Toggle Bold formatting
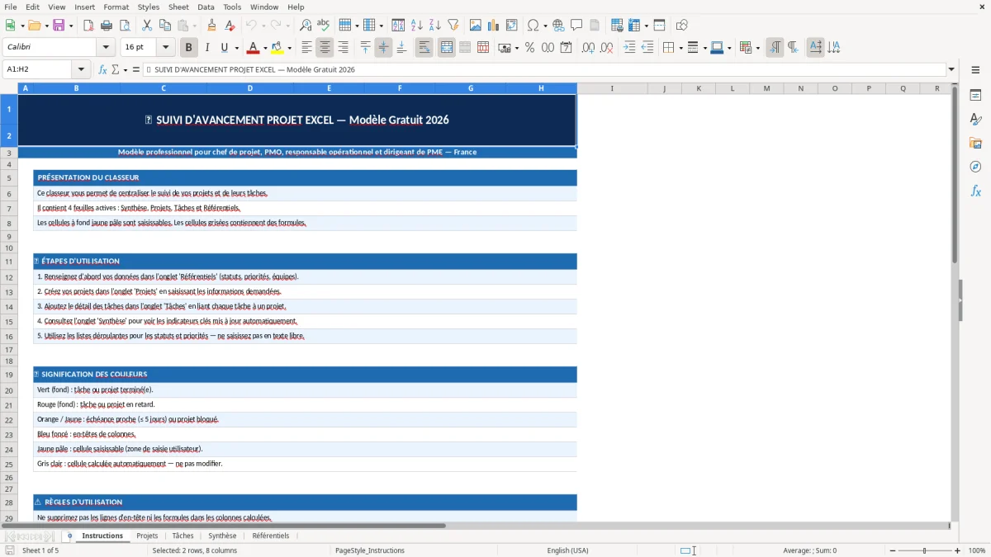 click(189, 48)
